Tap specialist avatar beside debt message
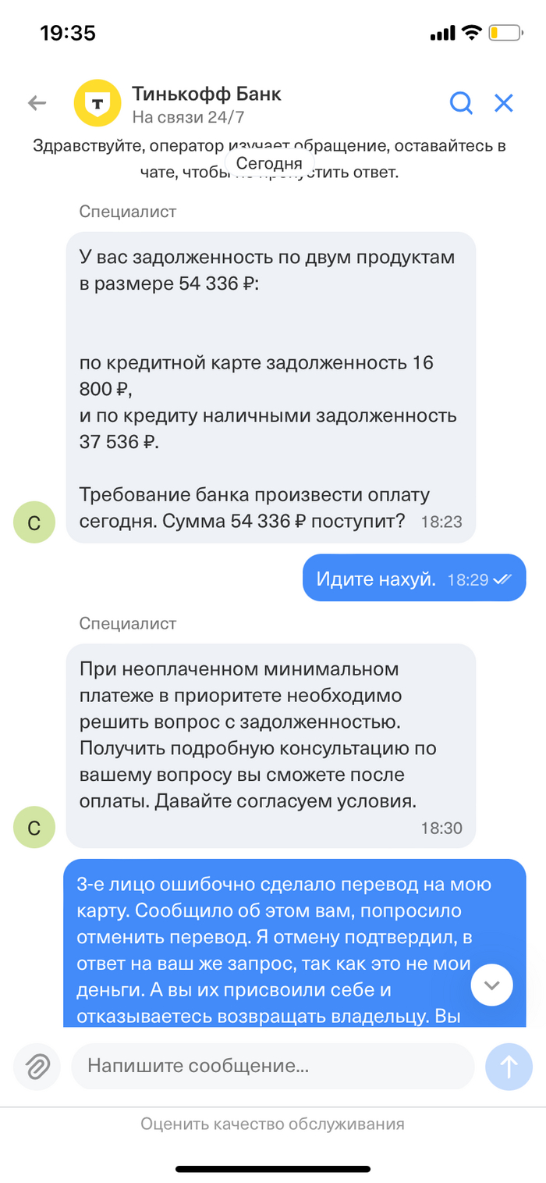Image resolution: width=546 pixels, height=1183 pixels. pos(34,523)
